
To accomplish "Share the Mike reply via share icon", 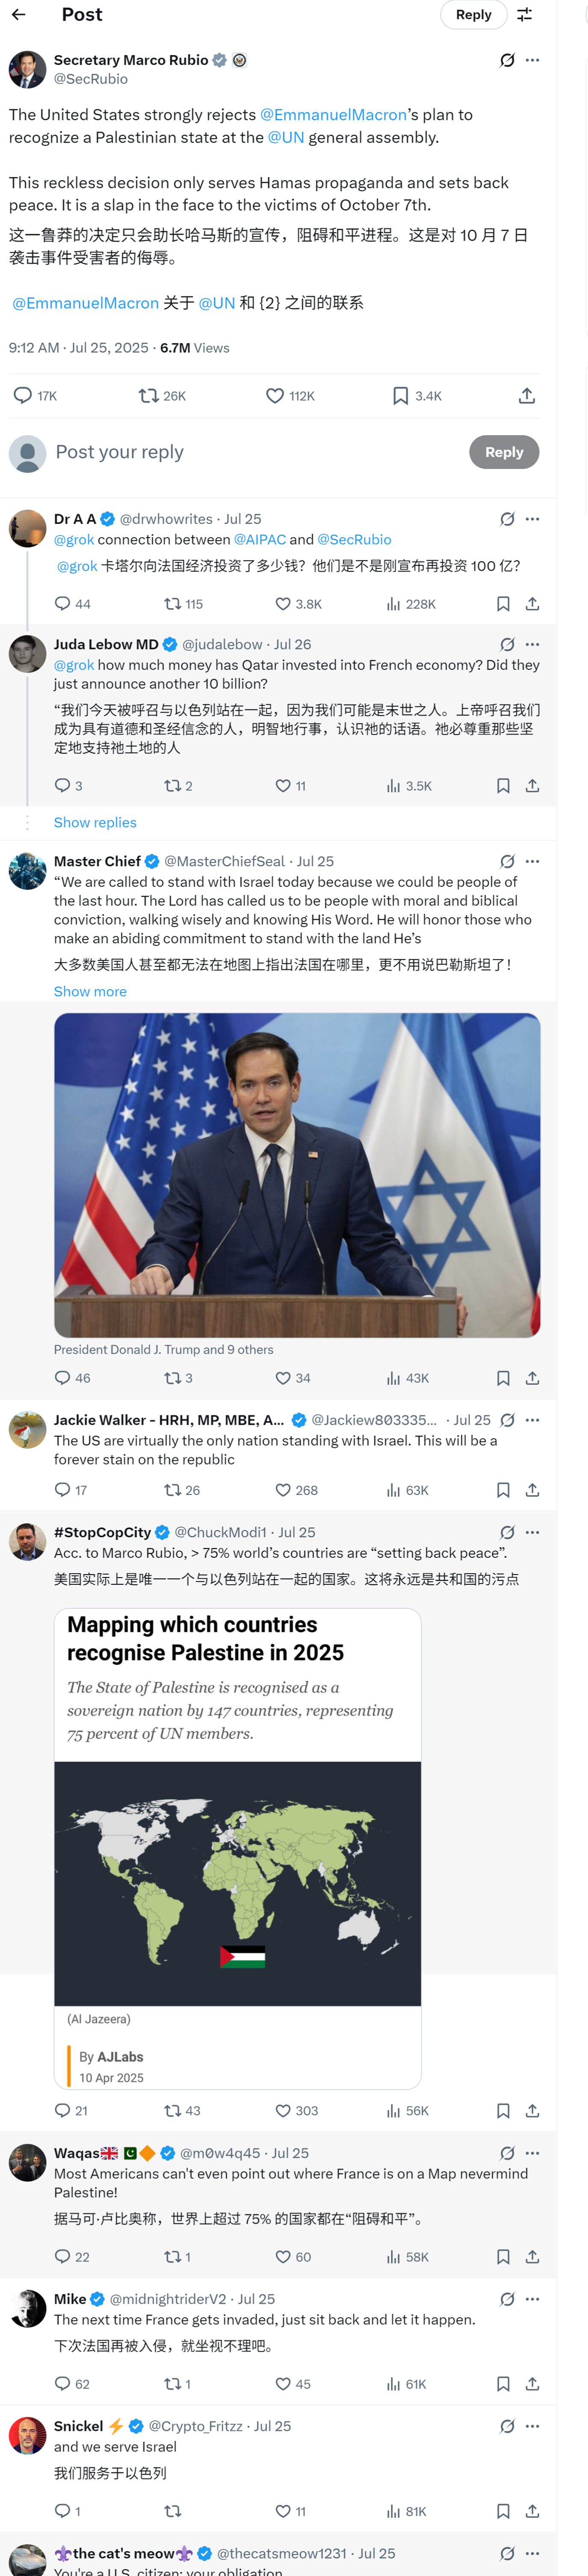I will point(532,2384).
